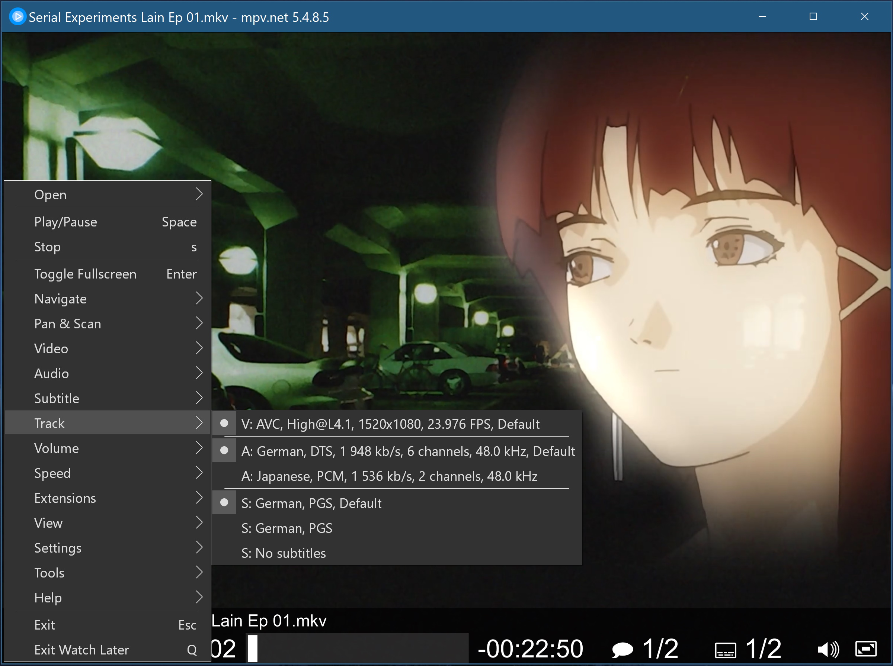Click the subtitle track icon

tap(725, 650)
